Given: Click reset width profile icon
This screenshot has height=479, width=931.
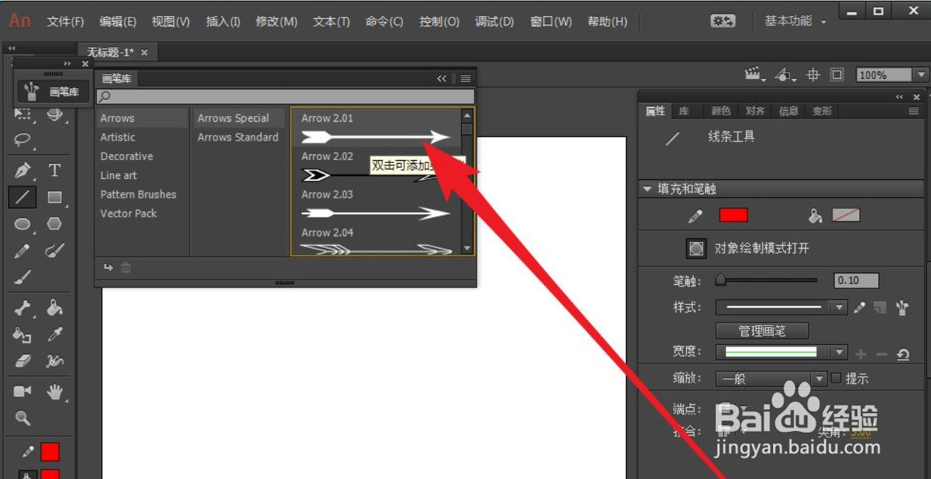Looking at the screenshot, I should 903,354.
